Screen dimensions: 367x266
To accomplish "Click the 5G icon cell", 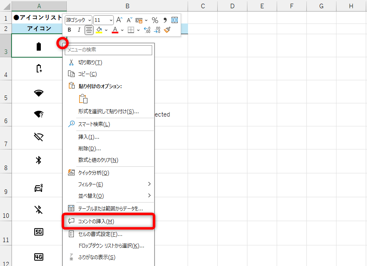I will [x=39, y=232].
